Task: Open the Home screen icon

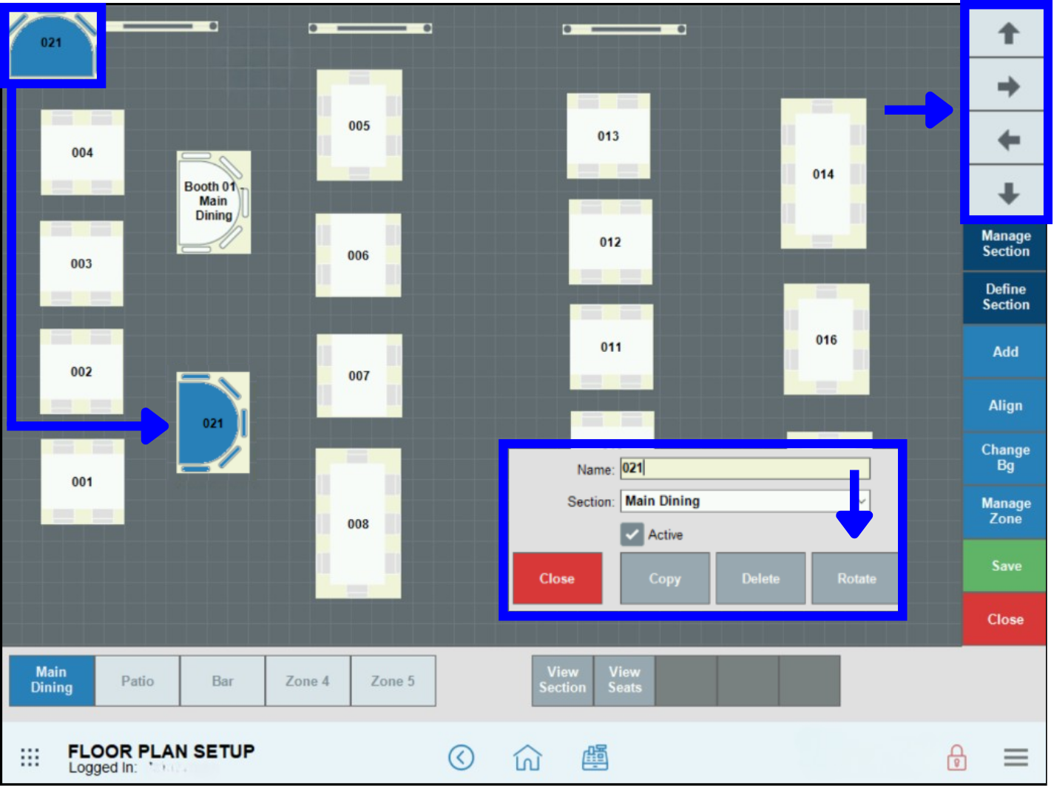Action: 527,757
